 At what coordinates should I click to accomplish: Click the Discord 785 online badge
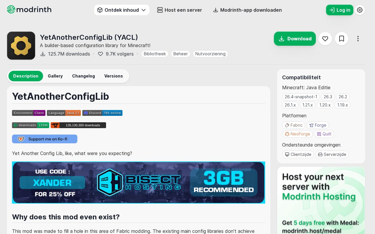[x=102, y=113]
